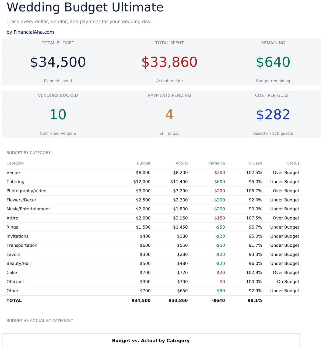This screenshot has height=349, width=323.
Task: Select Officiant On Budget status cell
Action: (x=288, y=282)
